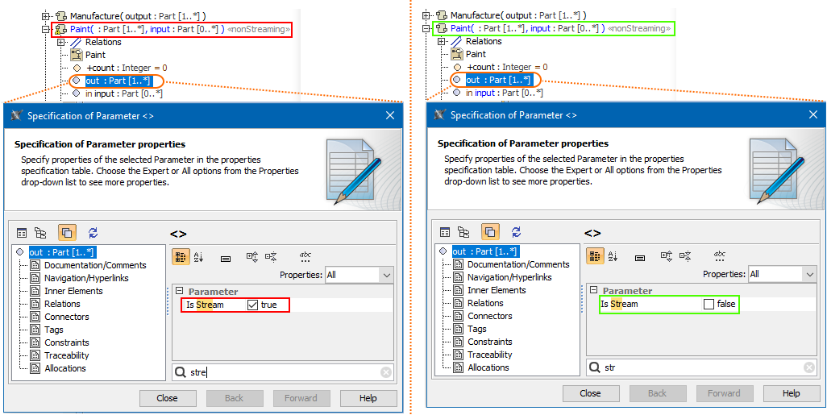Click categorized view icon in left dialog
This screenshot has height=415, width=827.
tap(181, 257)
